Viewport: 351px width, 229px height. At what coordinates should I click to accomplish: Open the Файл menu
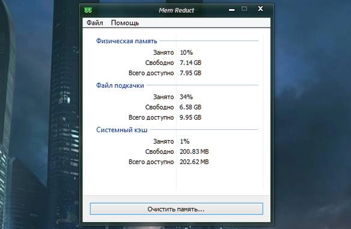point(95,23)
